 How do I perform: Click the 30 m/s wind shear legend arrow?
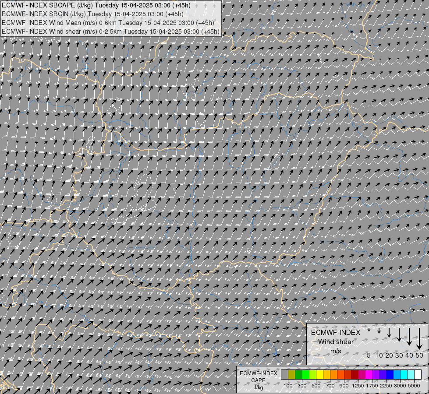[x=399, y=334]
